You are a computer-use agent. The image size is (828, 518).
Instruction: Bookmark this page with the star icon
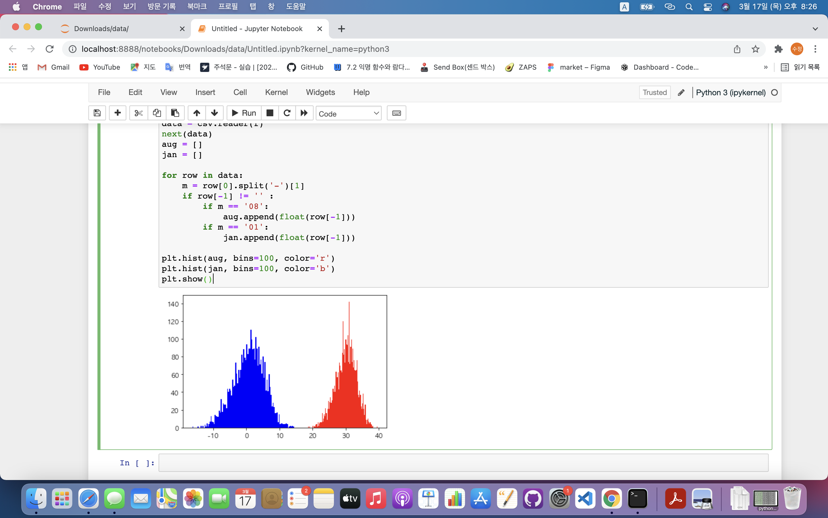pos(756,49)
